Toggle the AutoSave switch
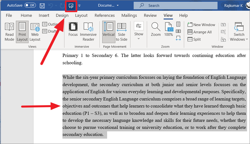The width and height of the screenshot is (250, 144). pyautogui.click(x=30, y=5)
